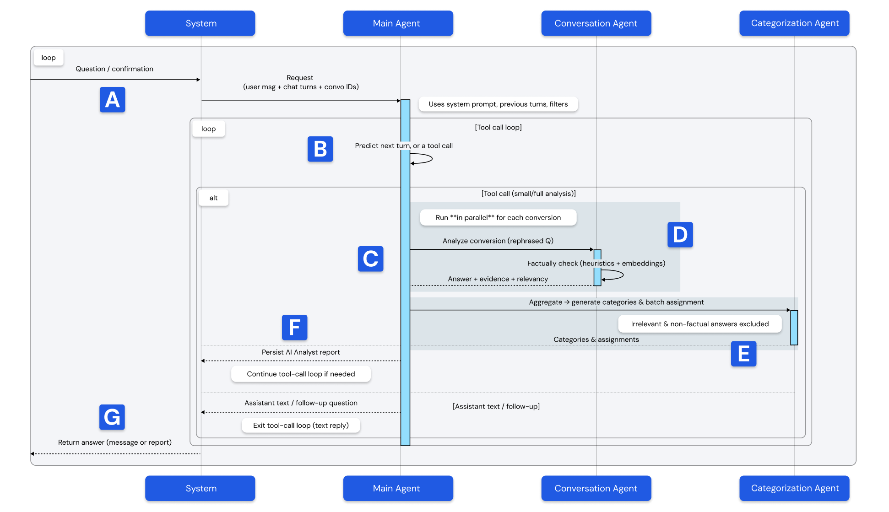Select 'Categories & assignments' reply label
Viewport: 889px width, 512px height.
click(596, 340)
